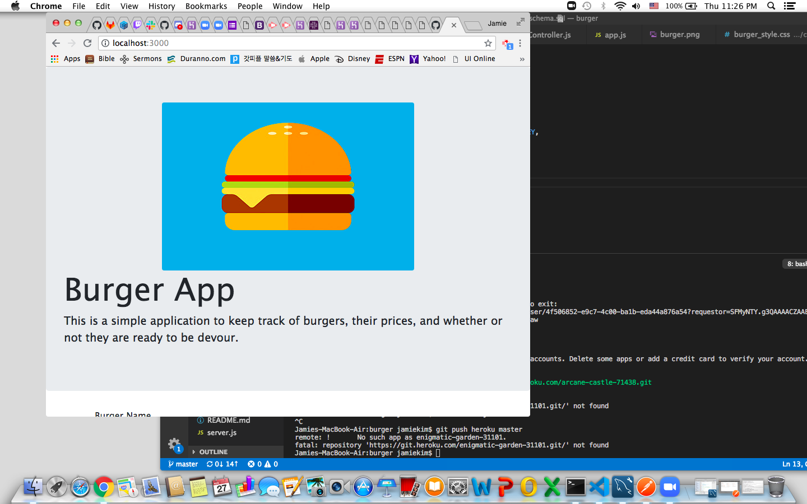The width and height of the screenshot is (807, 504).
Task: Click inside the localhost:3000 address bar
Action: [224, 43]
